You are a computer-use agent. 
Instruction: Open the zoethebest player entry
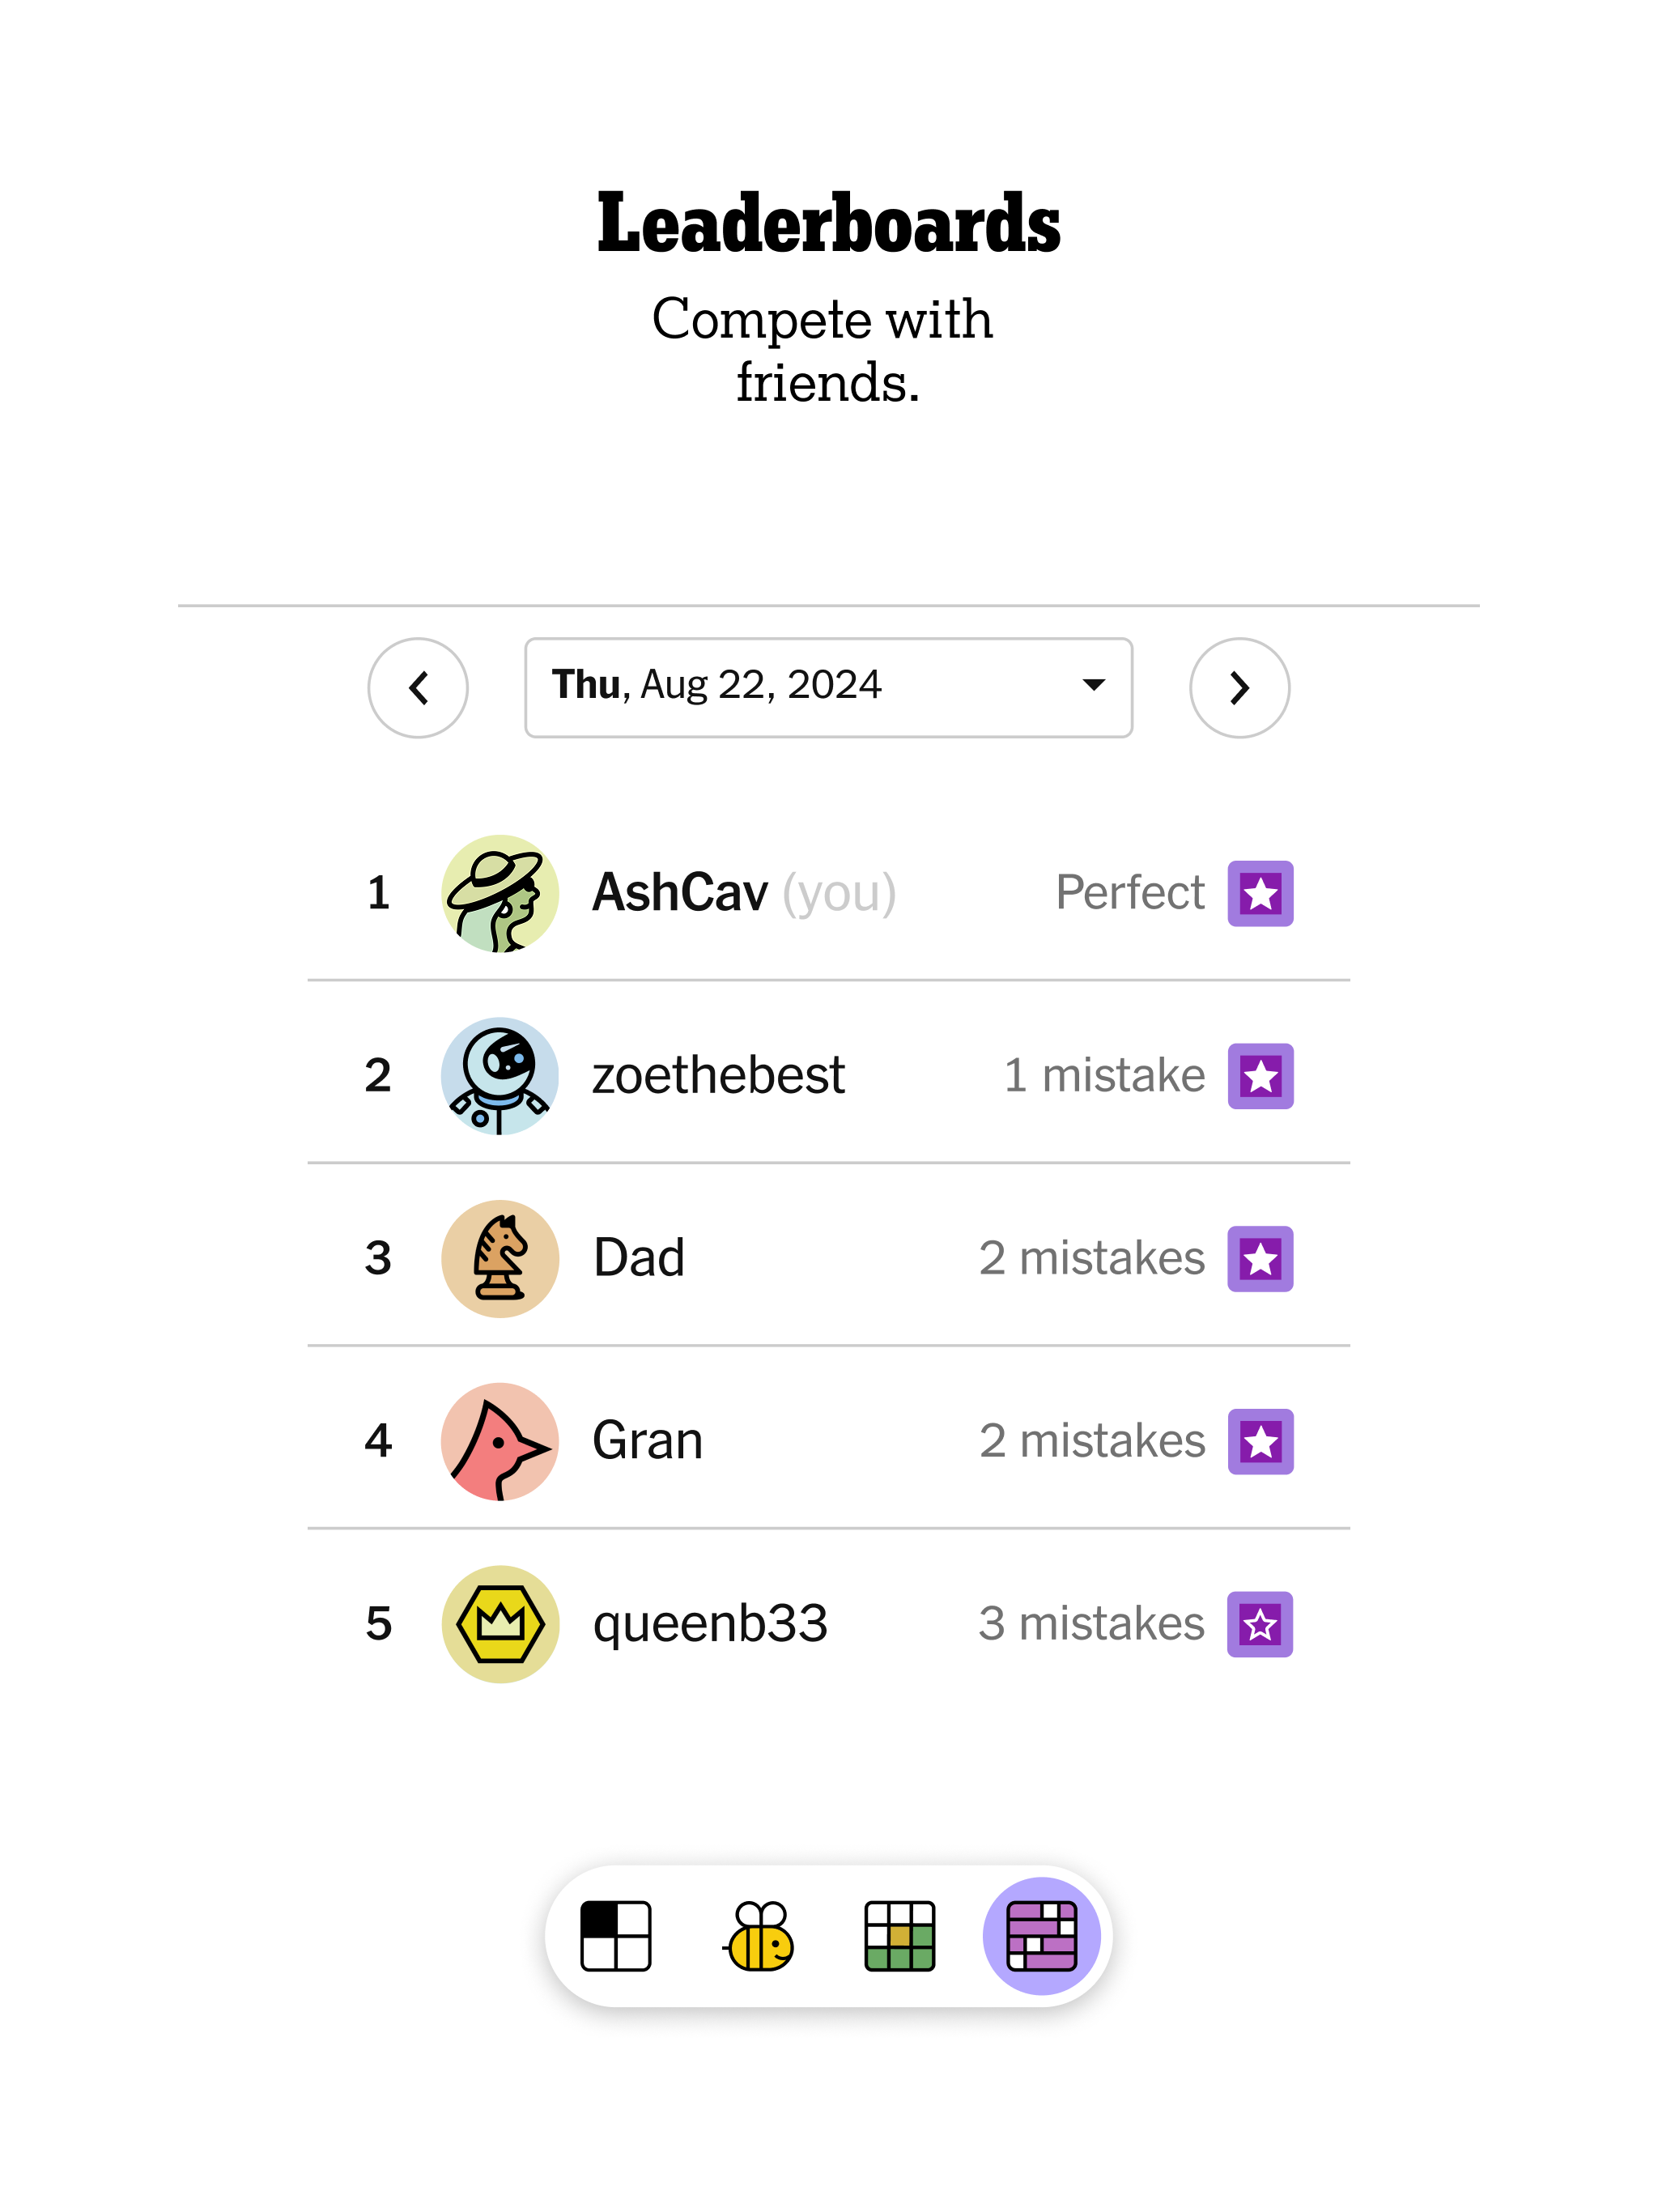click(718, 1076)
